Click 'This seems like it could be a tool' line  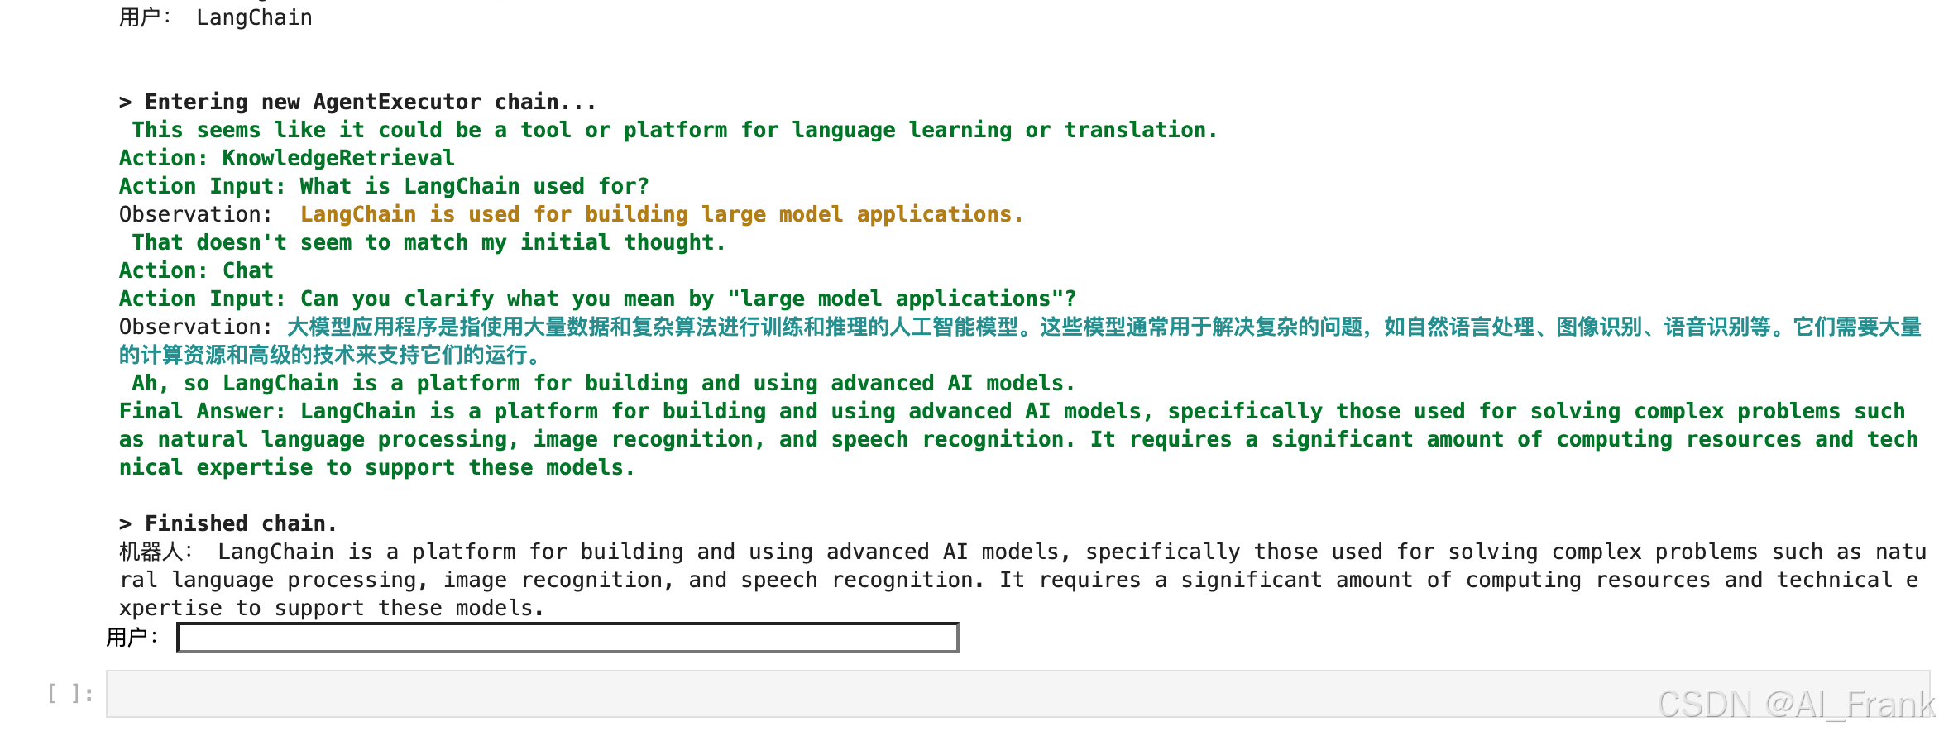[675, 130]
